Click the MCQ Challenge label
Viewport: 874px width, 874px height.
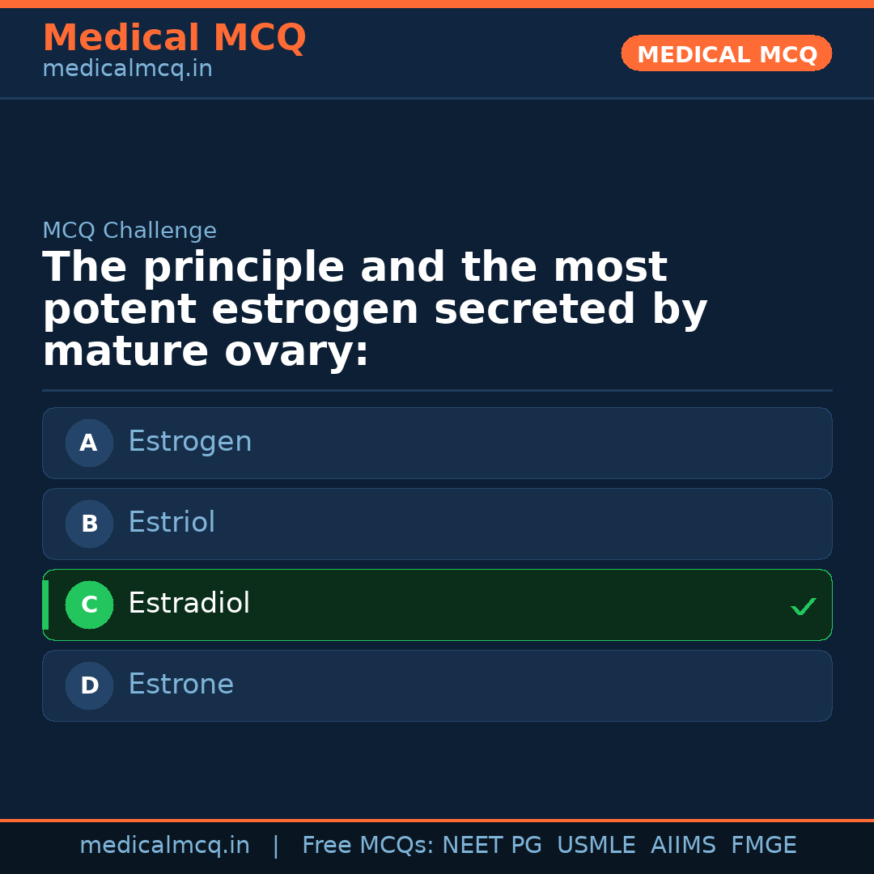coord(129,231)
